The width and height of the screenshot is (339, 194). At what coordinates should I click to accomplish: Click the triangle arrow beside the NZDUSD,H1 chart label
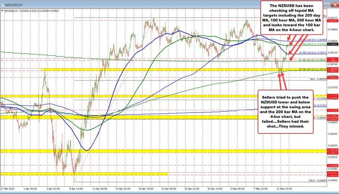[x=2, y=11]
